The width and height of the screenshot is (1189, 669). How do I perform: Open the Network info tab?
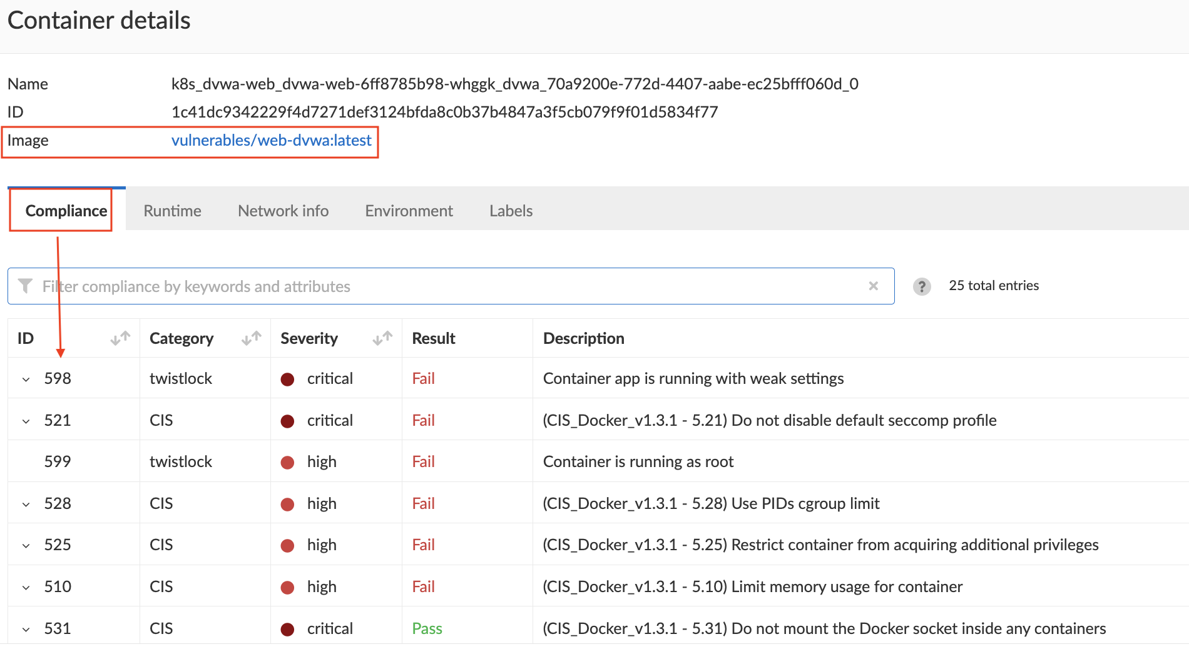(283, 211)
